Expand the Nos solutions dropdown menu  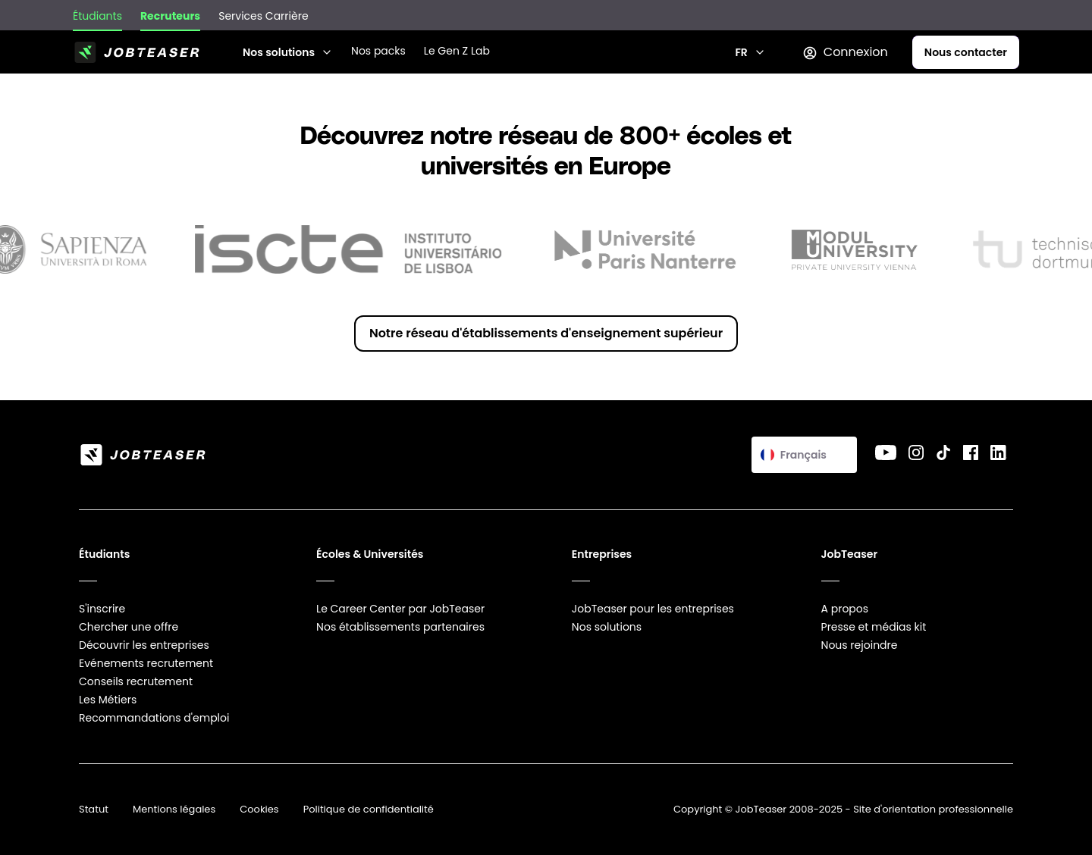(x=287, y=52)
